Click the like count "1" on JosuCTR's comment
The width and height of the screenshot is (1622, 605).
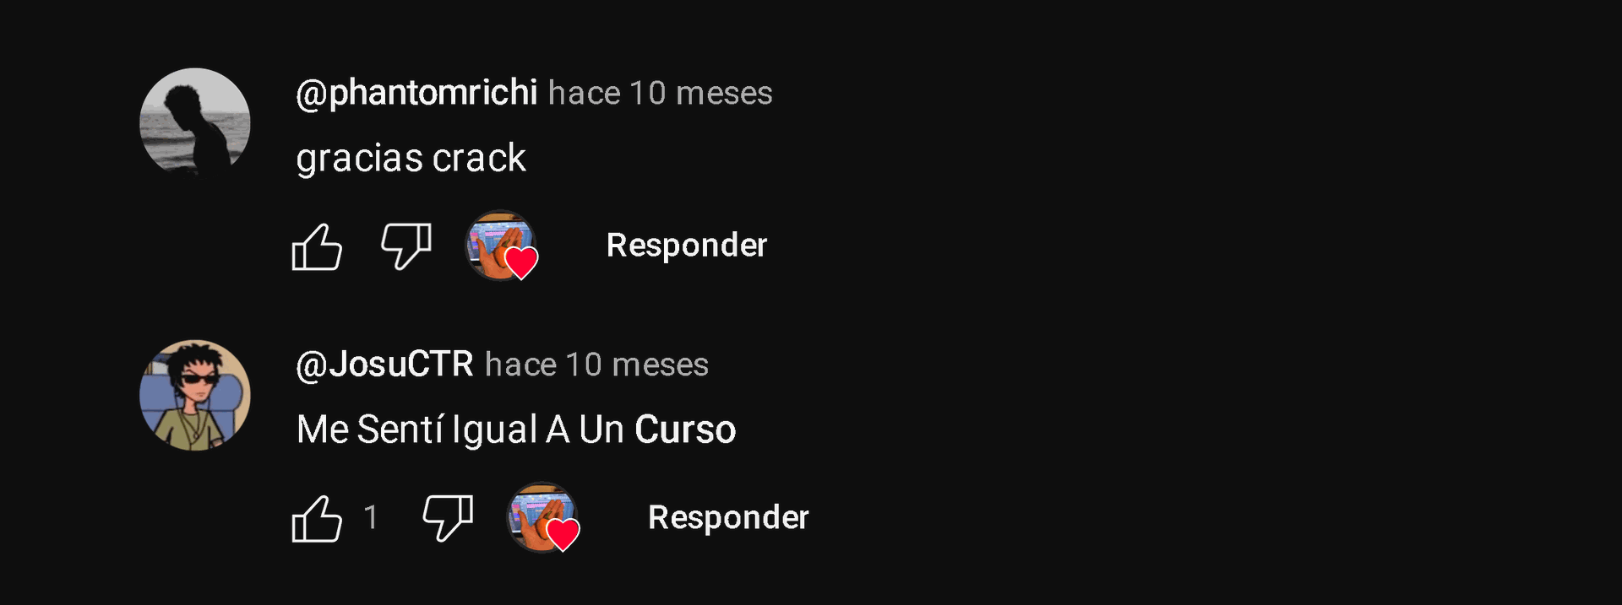click(x=371, y=517)
